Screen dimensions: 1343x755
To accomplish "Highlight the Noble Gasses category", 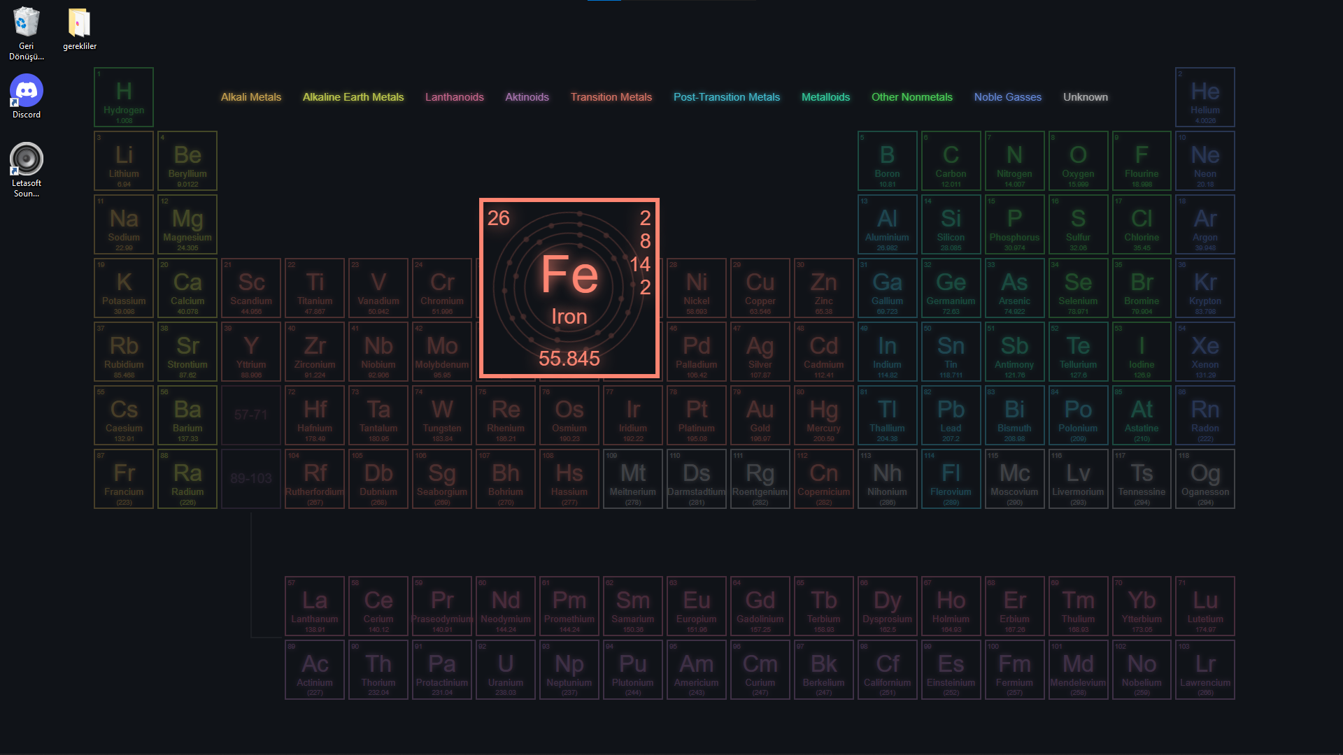I will click(x=1007, y=97).
